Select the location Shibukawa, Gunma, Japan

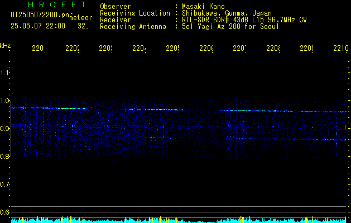click(227, 13)
